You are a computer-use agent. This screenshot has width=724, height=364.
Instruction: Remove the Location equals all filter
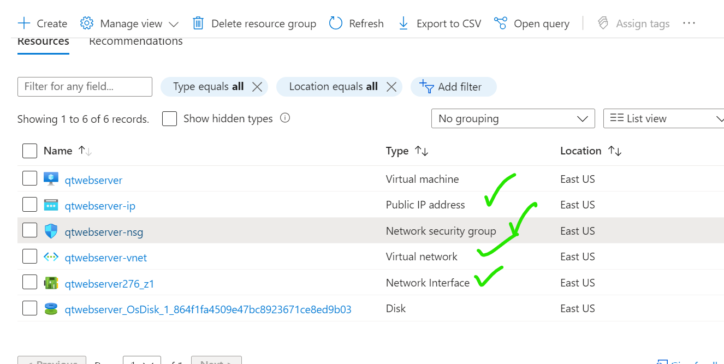point(391,87)
